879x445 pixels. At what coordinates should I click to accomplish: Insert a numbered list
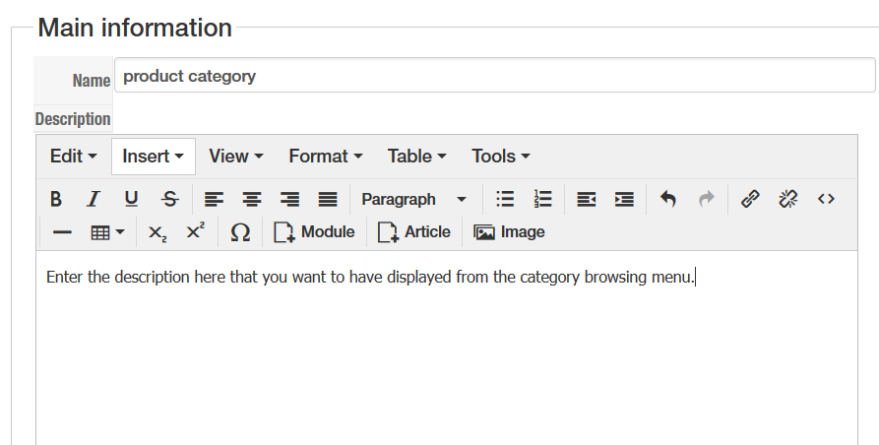click(x=542, y=199)
